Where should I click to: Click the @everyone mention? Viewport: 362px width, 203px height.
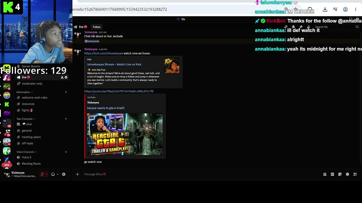coord(92,41)
